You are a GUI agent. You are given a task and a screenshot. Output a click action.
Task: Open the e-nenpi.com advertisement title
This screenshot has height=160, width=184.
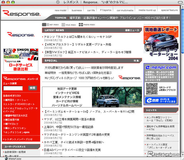[161, 67]
